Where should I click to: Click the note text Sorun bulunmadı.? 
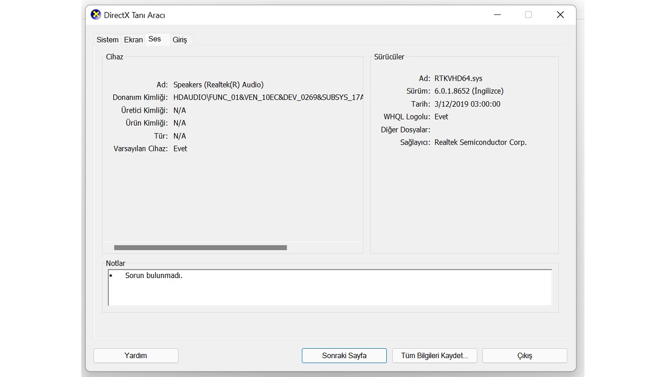tap(154, 275)
